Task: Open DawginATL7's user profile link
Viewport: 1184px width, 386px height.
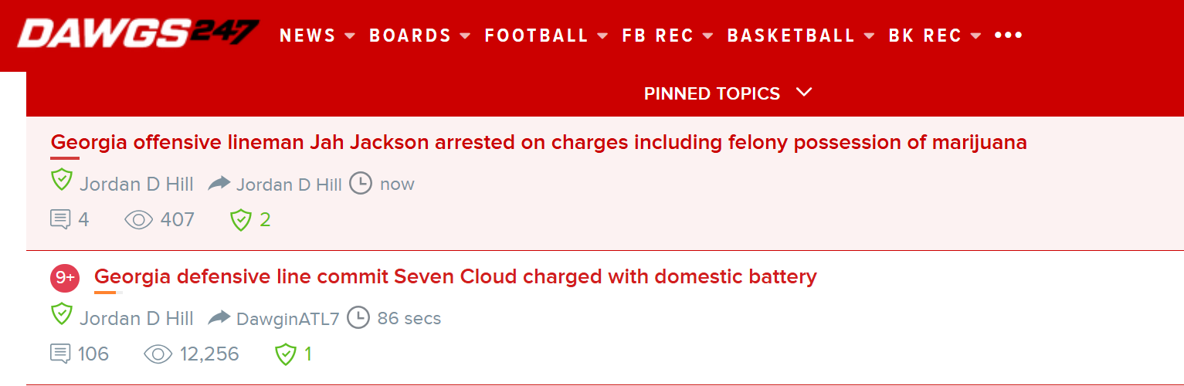Action: 288,318
